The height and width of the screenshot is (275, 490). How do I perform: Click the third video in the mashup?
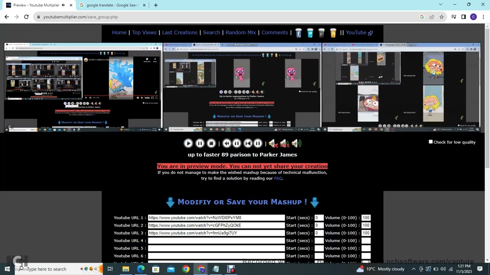401,87
